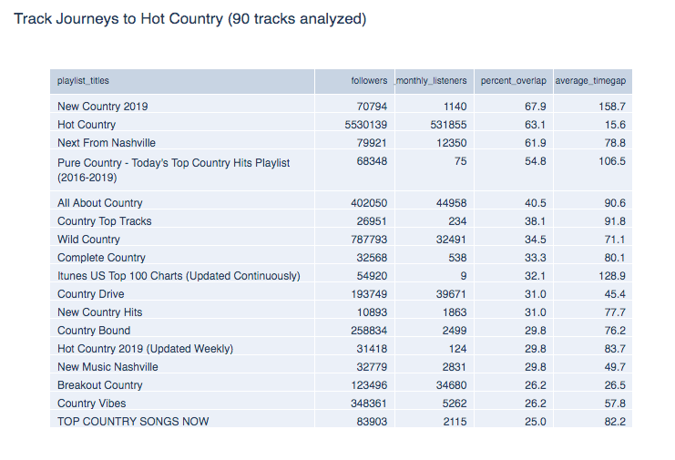The image size is (675, 460).
Task: Select Wild Country playlist title
Action: coord(88,239)
